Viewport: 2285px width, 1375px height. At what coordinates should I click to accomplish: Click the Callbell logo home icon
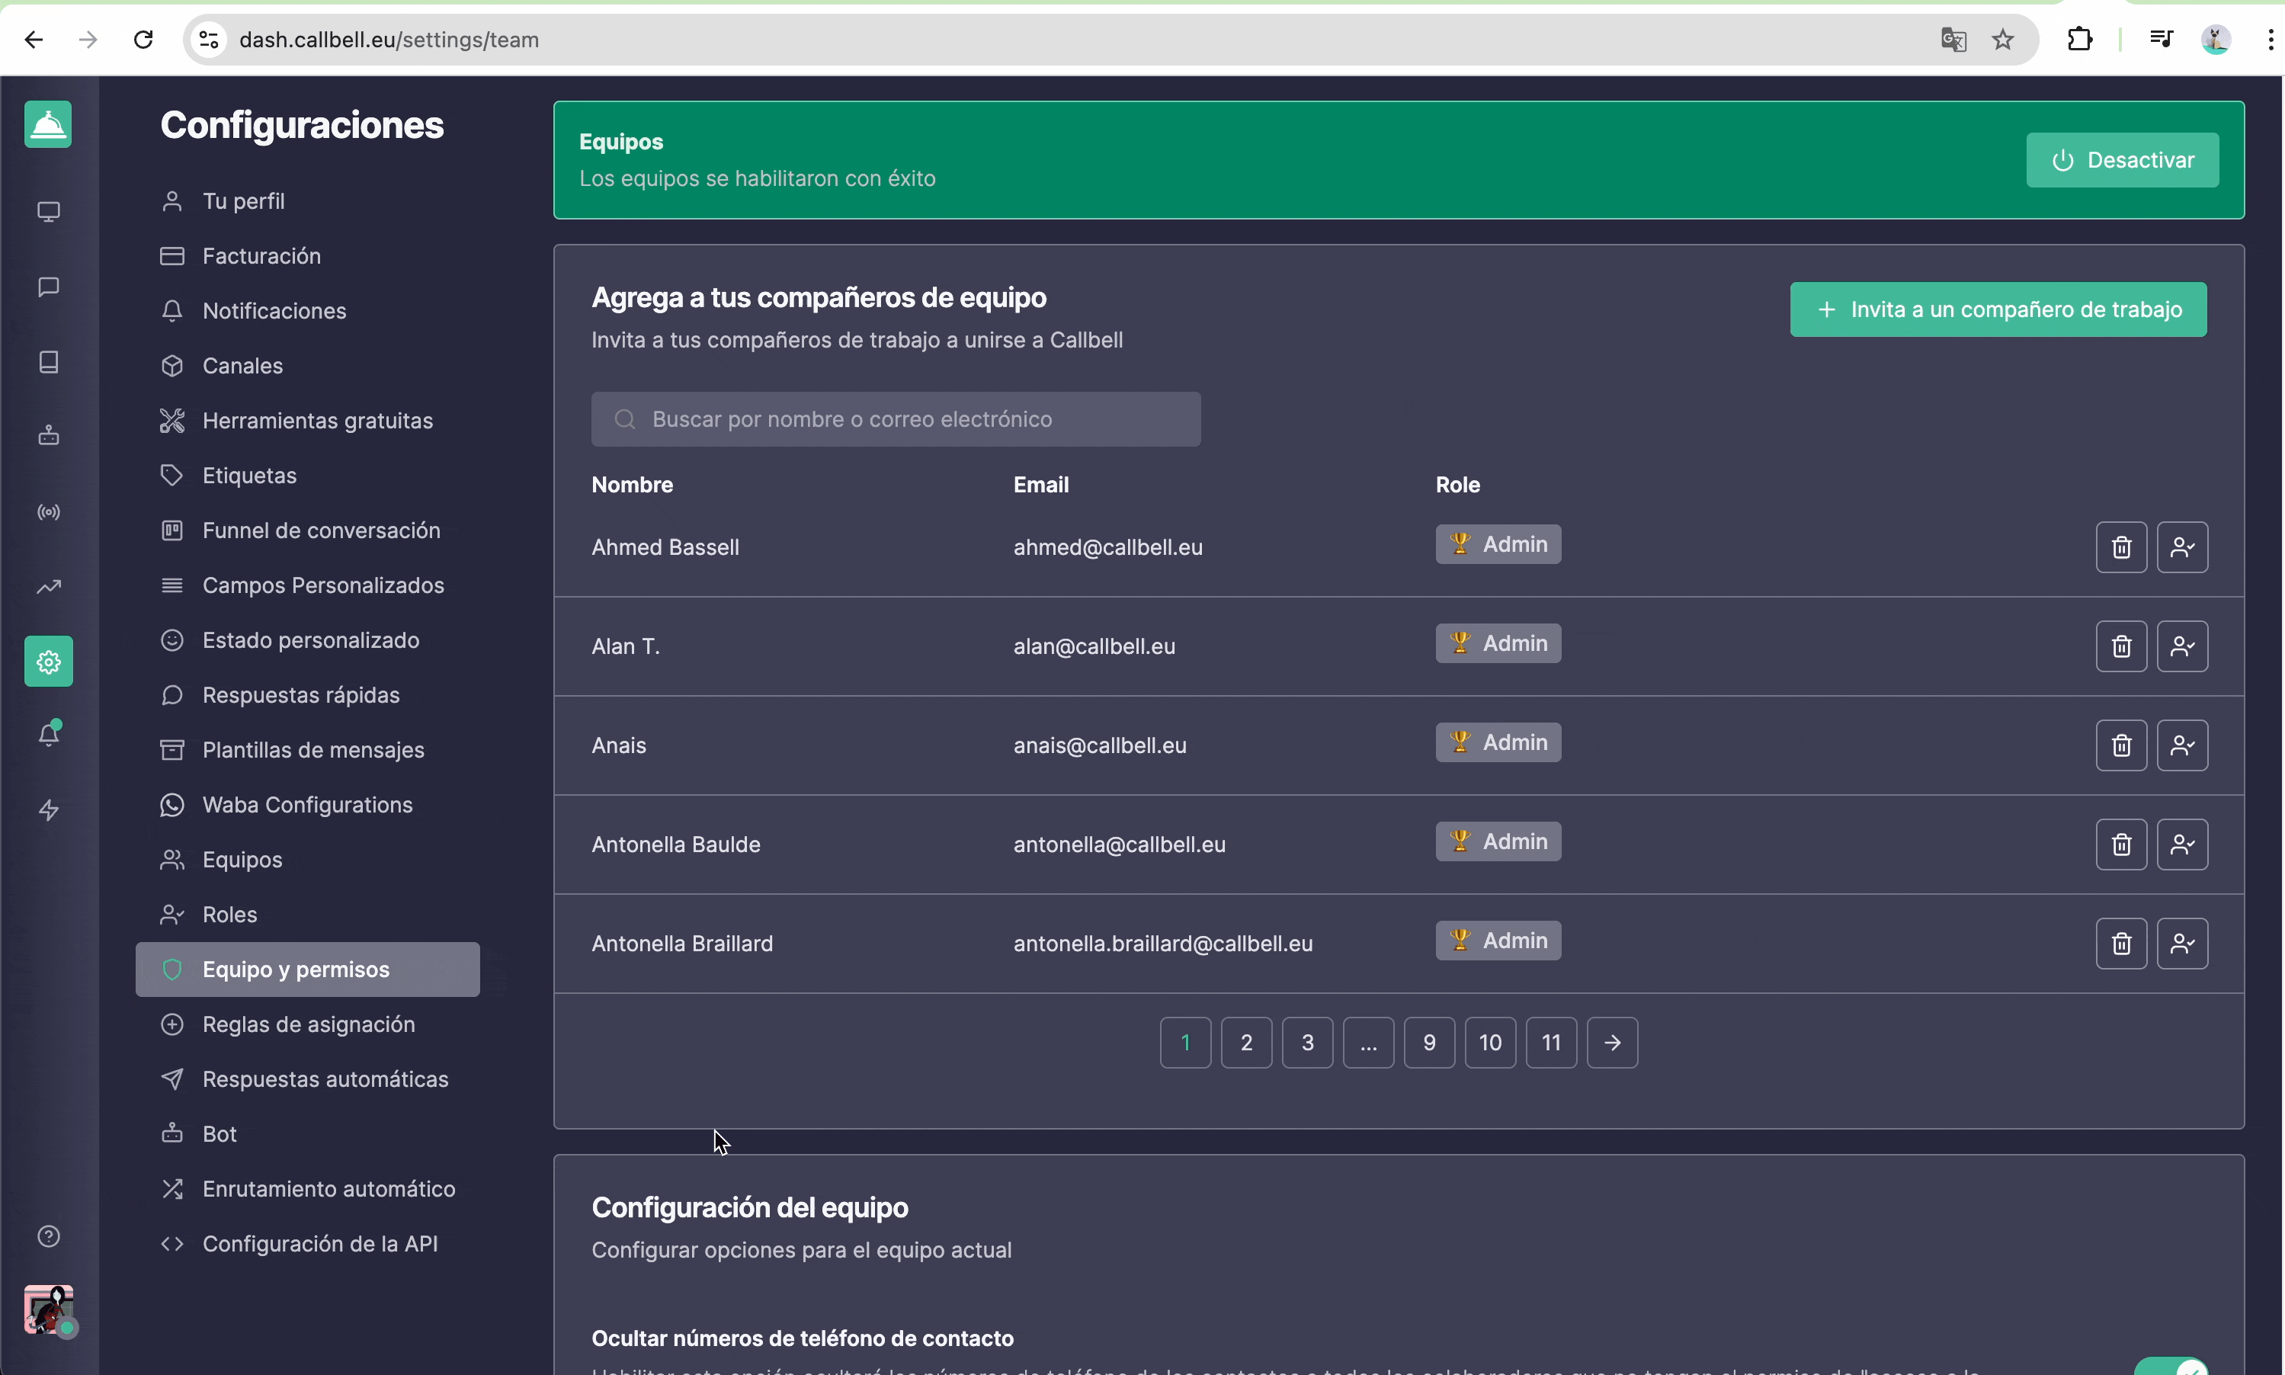(48, 125)
